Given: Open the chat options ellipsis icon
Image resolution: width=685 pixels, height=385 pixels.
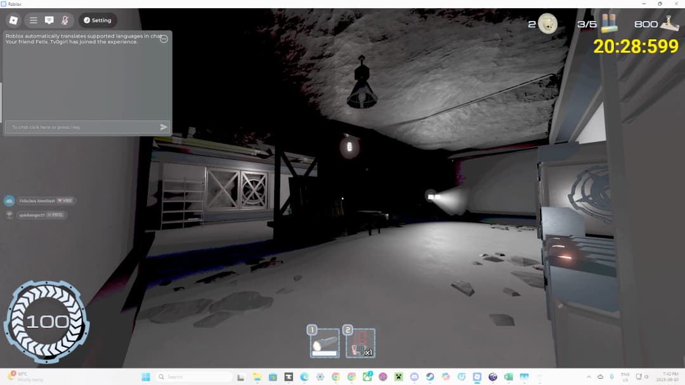Looking at the screenshot, I should [164, 39].
